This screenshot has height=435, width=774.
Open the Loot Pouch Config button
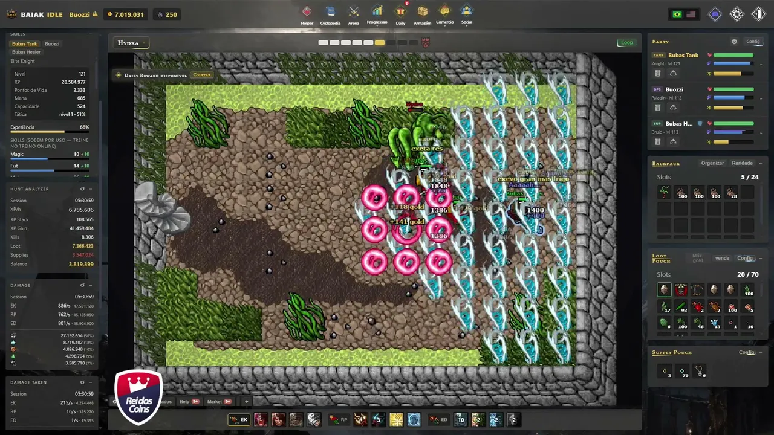[x=745, y=258]
